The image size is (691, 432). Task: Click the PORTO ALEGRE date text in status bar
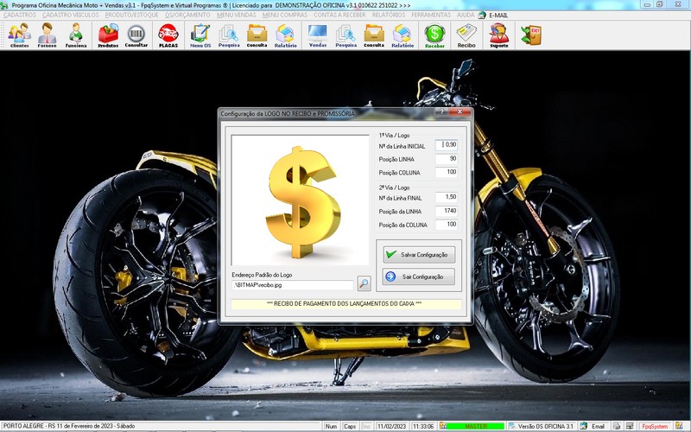(x=69, y=426)
